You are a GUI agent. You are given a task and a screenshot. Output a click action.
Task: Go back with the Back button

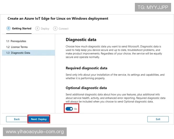pyautogui.click(x=17, y=119)
